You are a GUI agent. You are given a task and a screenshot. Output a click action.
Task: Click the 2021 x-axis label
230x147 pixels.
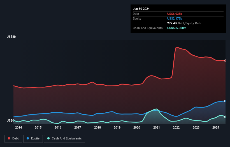click(x=157, y=127)
